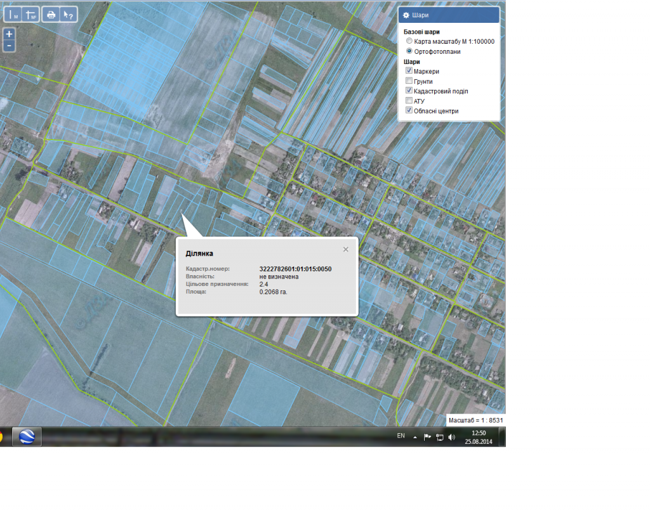Open the Action Center flag icon
The image size is (650, 520).
click(427, 437)
